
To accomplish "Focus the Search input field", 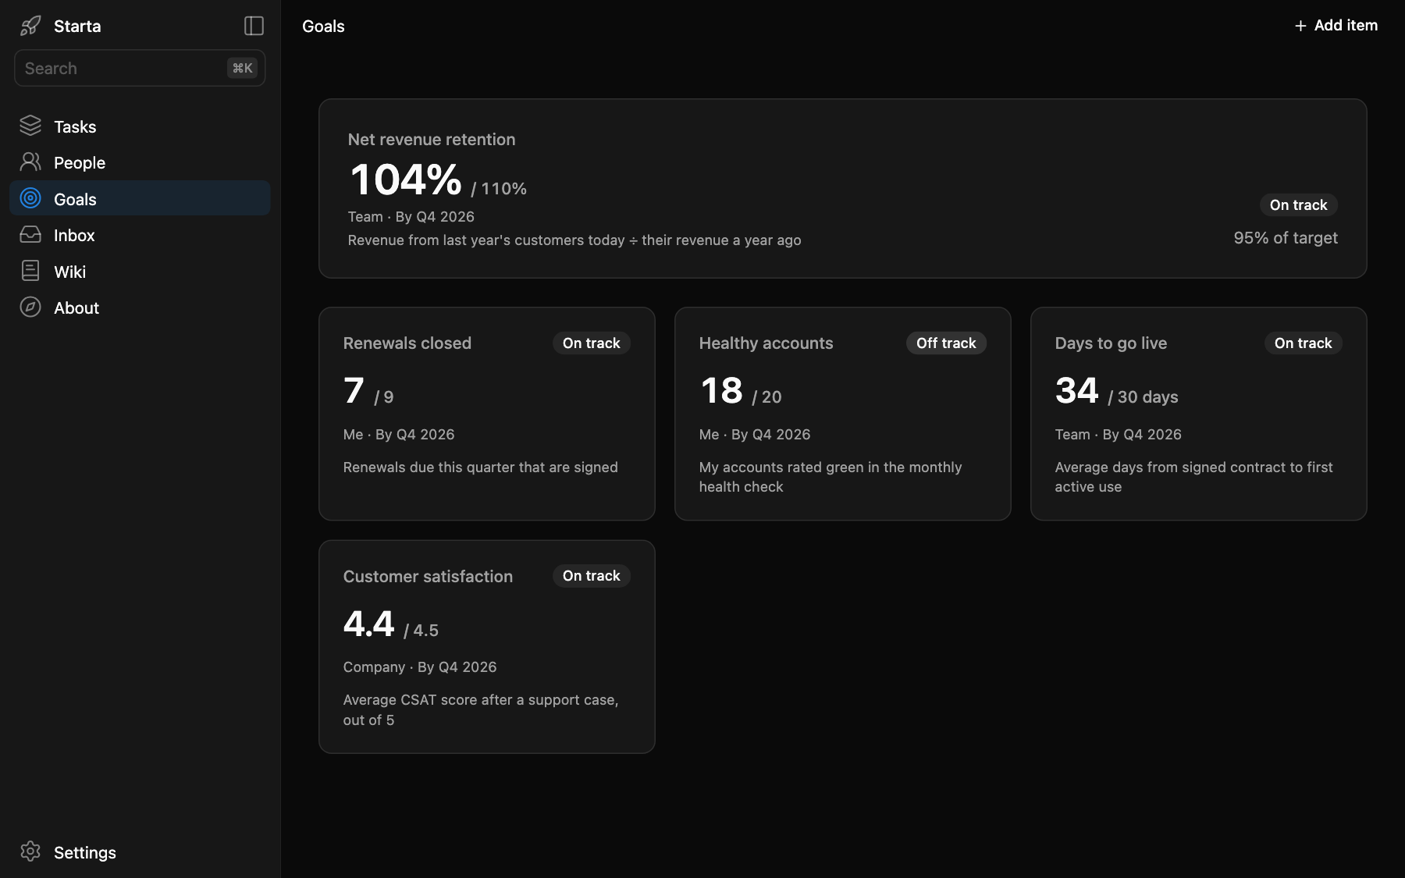I will coord(140,68).
